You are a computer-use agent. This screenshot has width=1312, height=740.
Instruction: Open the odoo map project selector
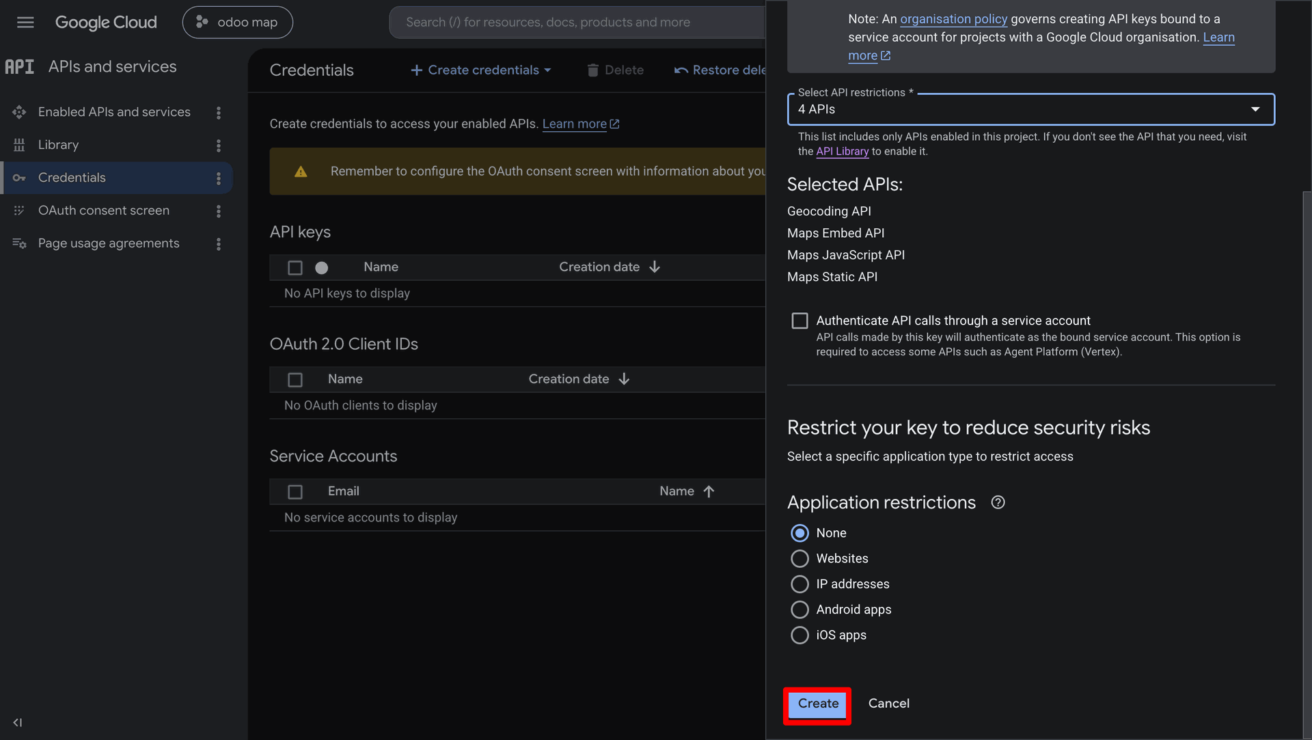click(x=237, y=23)
